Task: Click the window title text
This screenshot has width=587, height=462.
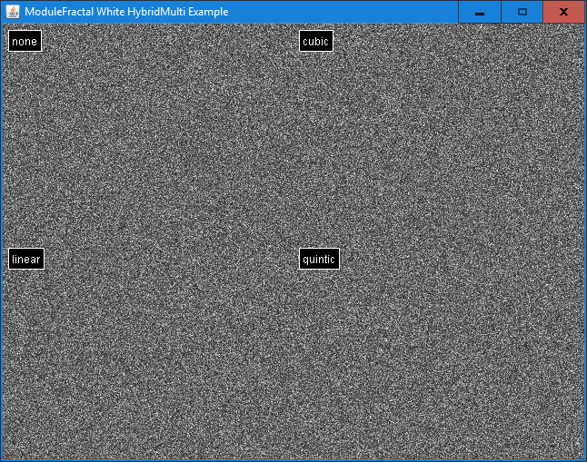Action: [126, 12]
